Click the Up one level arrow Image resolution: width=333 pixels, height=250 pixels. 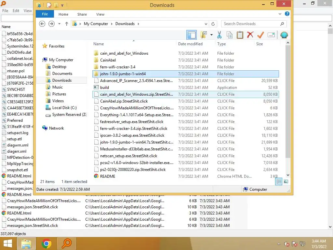[x=67, y=24]
